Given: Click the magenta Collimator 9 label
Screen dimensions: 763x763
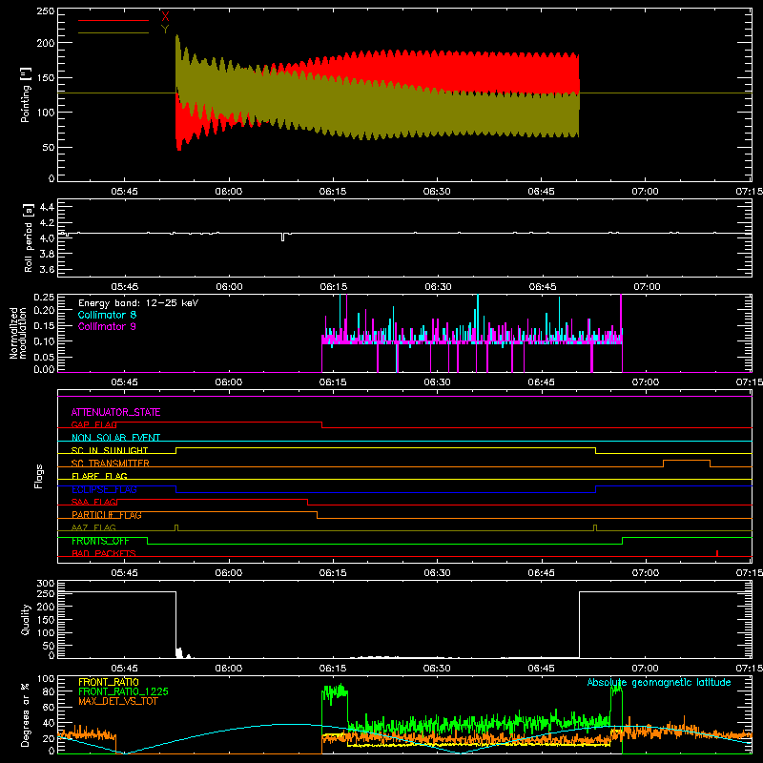Looking at the screenshot, I should (x=107, y=326).
